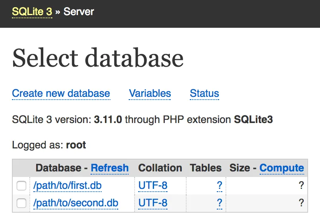Click the Size value for second.db
Screen dimensions: 320x223
(301, 204)
